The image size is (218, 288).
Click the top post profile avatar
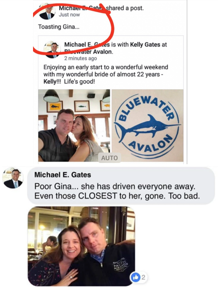47,11
